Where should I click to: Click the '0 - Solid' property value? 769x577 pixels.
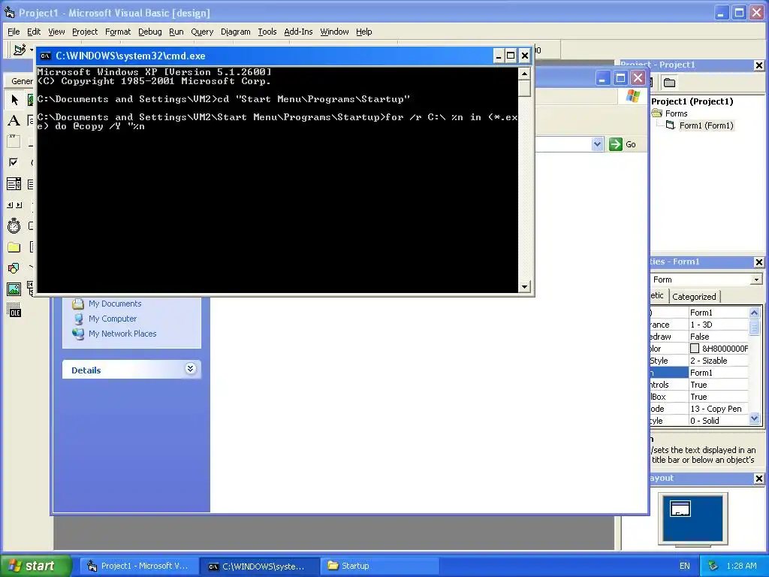coord(719,421)
